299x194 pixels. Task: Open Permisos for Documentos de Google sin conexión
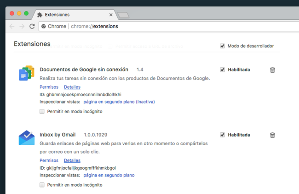point(49,87)
